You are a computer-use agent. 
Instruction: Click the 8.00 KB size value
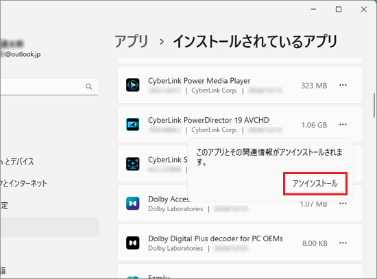(x=315, y=243)
